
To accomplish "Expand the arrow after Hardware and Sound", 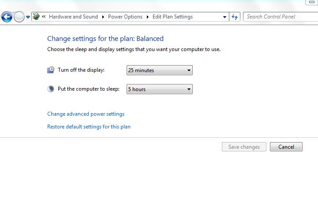I will click(x=103, y=17).
